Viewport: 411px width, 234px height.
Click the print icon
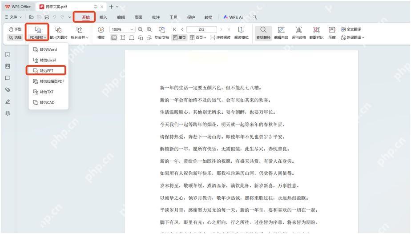[47, 17]
